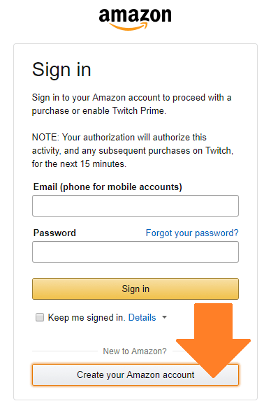271x408 pixels.
Task: Tick the Keep me signed in checkbox
Action: coord(40,317)
